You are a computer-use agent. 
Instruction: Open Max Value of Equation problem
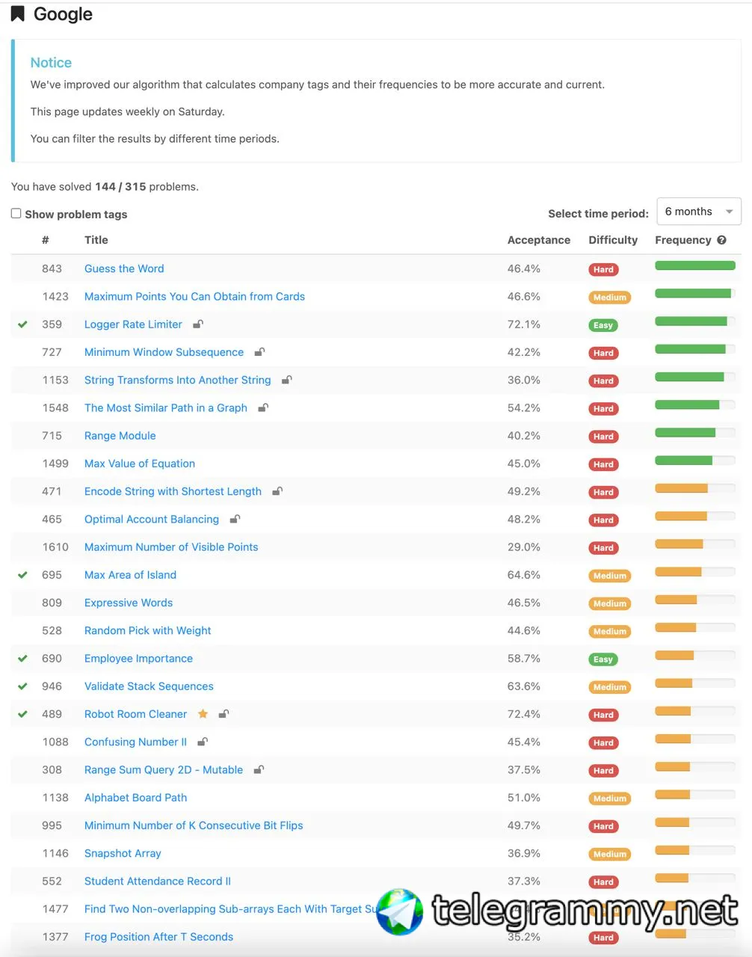[140, 464]
